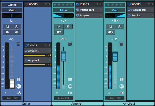
Task: Open Ampire 2 channel editor round icon
Action: tap(121, 87)
